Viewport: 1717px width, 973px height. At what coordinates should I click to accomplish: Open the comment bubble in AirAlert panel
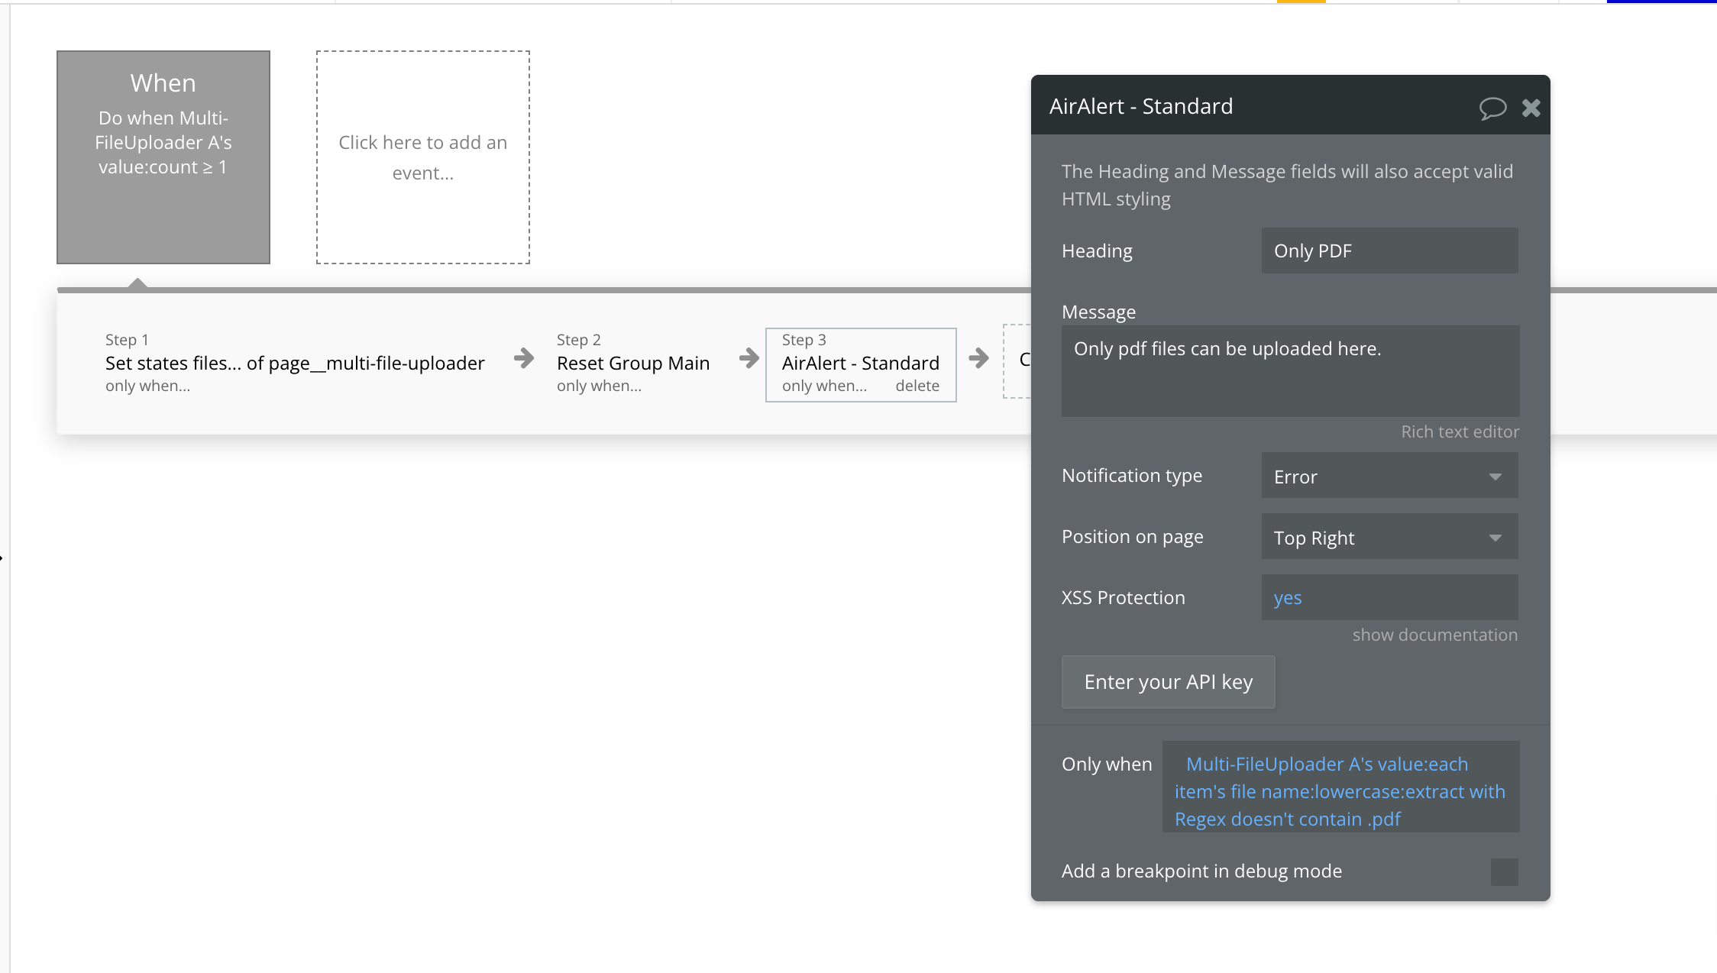point(1492,108)
